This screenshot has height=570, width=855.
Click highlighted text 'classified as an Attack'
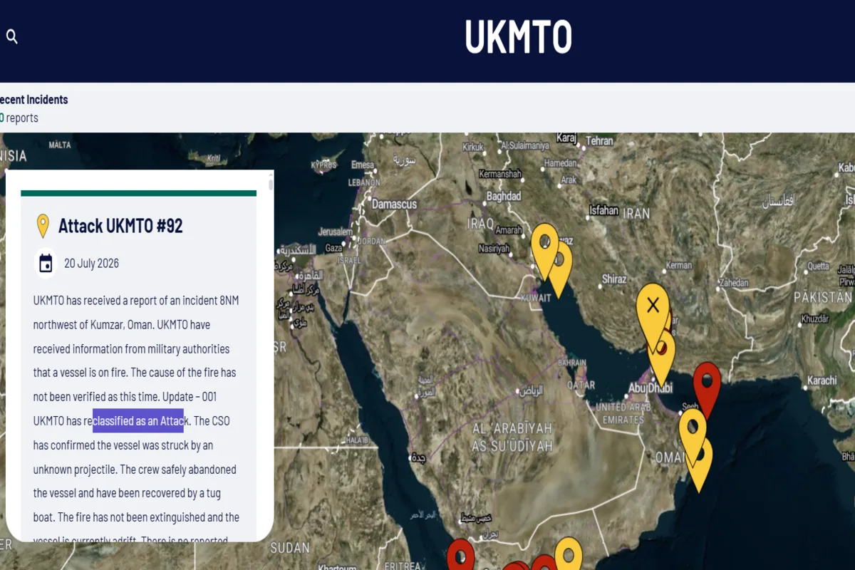pos(138,420)
